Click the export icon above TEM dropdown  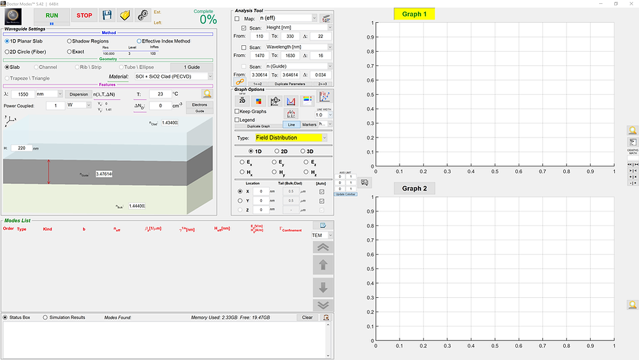pyautogui.click(x=323, y=225)
